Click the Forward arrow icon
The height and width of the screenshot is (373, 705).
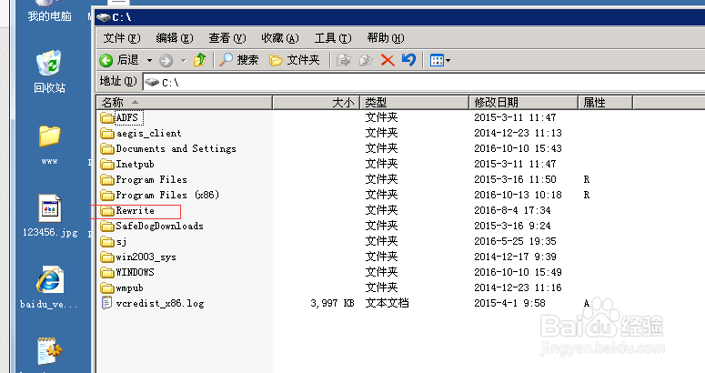point(166,60)
